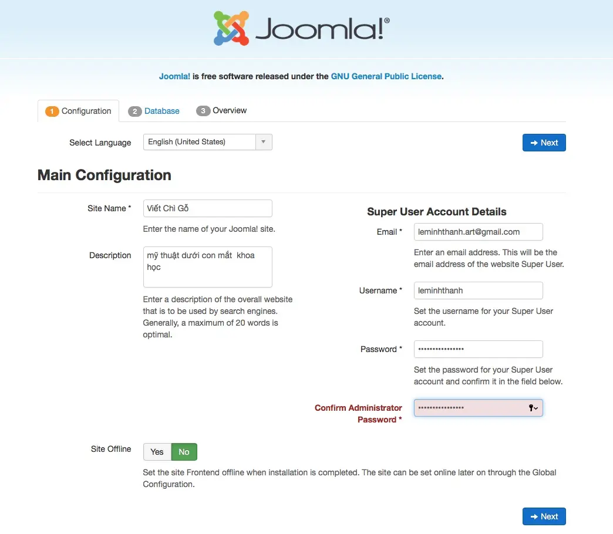Click the Username input box
Image resolution: width=613 pixels, height=534 pixels.
point(478,290)
